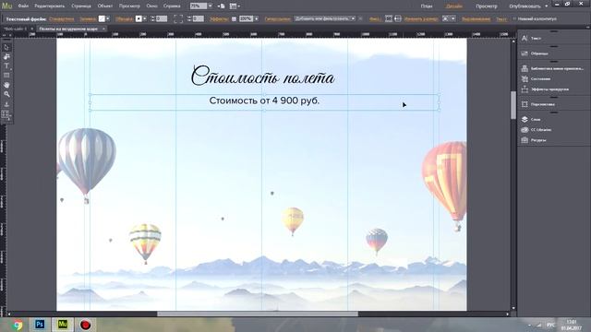Open the stroke color dropdown arrow
The width and height of the screenshot is (591, 332).
coord(145,18)
